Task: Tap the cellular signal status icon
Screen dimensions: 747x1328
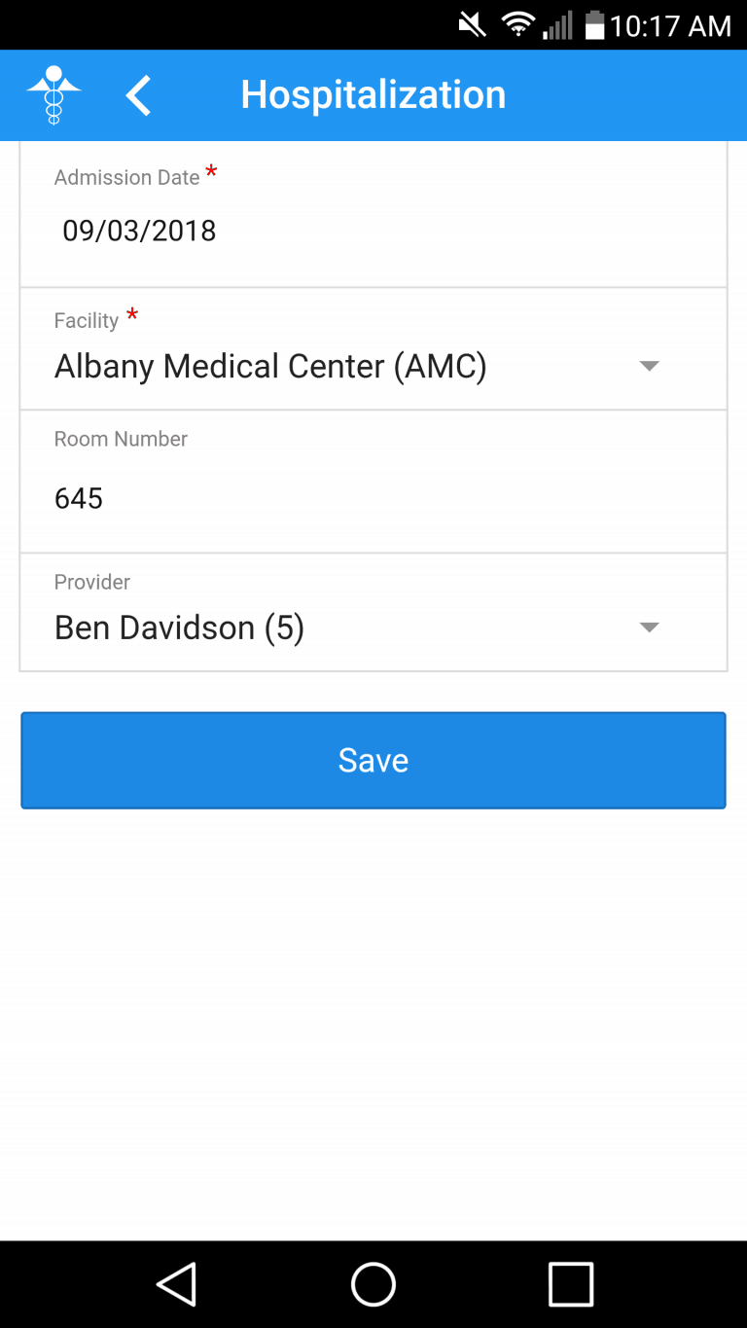Action: pyautogui.click(x=558, y=25)
